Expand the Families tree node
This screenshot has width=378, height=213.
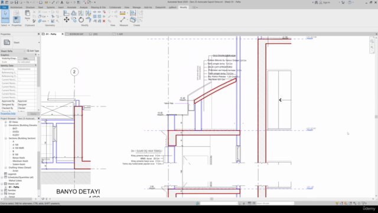tap(2, 191)
